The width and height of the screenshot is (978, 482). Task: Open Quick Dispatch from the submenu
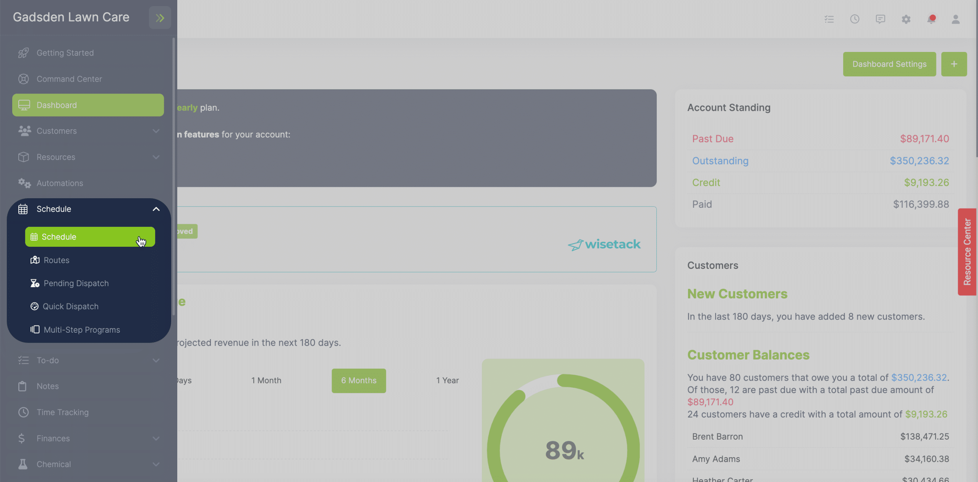click(x=90, y=306)
